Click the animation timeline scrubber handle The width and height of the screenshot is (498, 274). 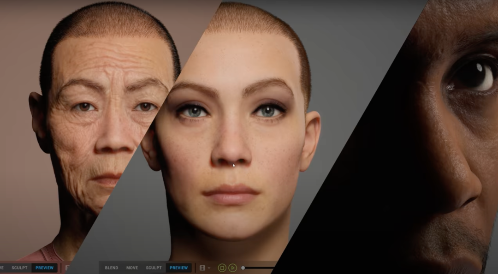243,268
